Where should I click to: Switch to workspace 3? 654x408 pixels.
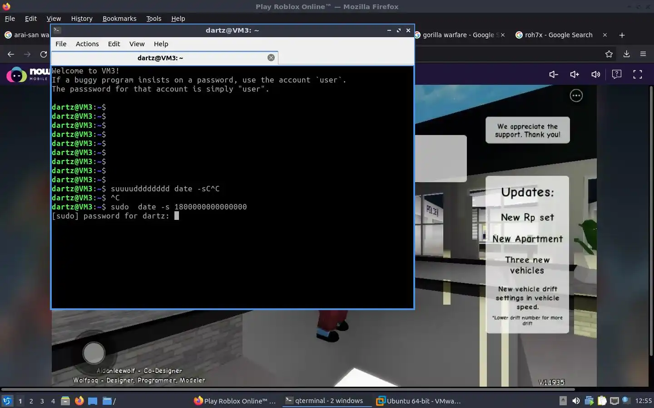pos(42,401)
